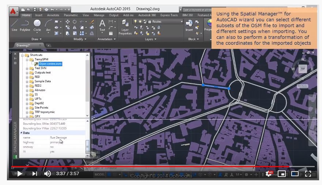Screen dimensions: 322x185
Task: Toggle layer freeze sun icon
Action: tap(140, 22)
